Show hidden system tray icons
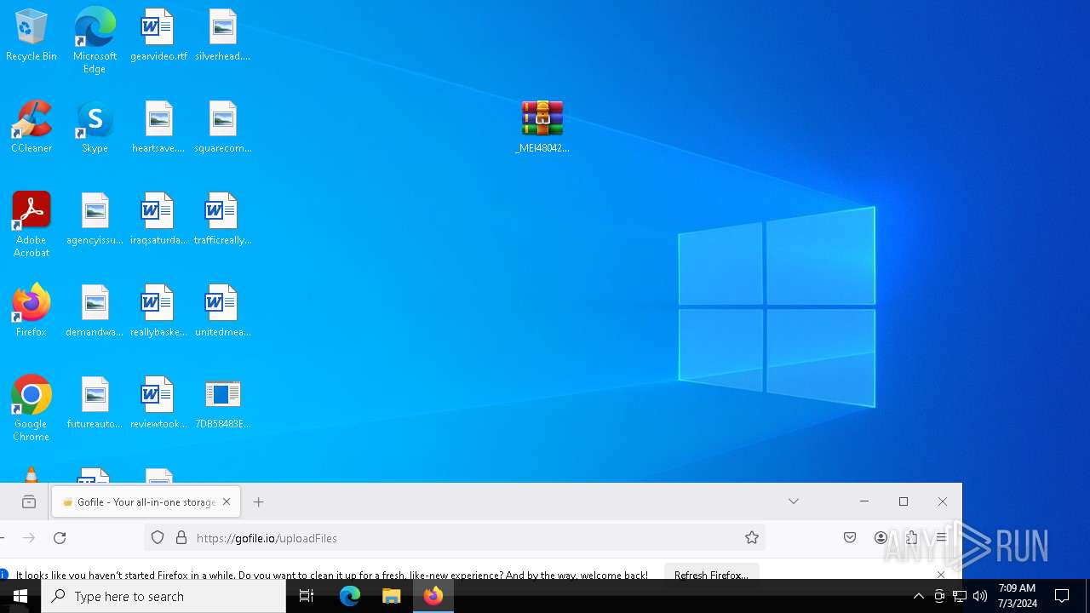The width and height of the screenshot is (1090, 613). coord(918,596)
